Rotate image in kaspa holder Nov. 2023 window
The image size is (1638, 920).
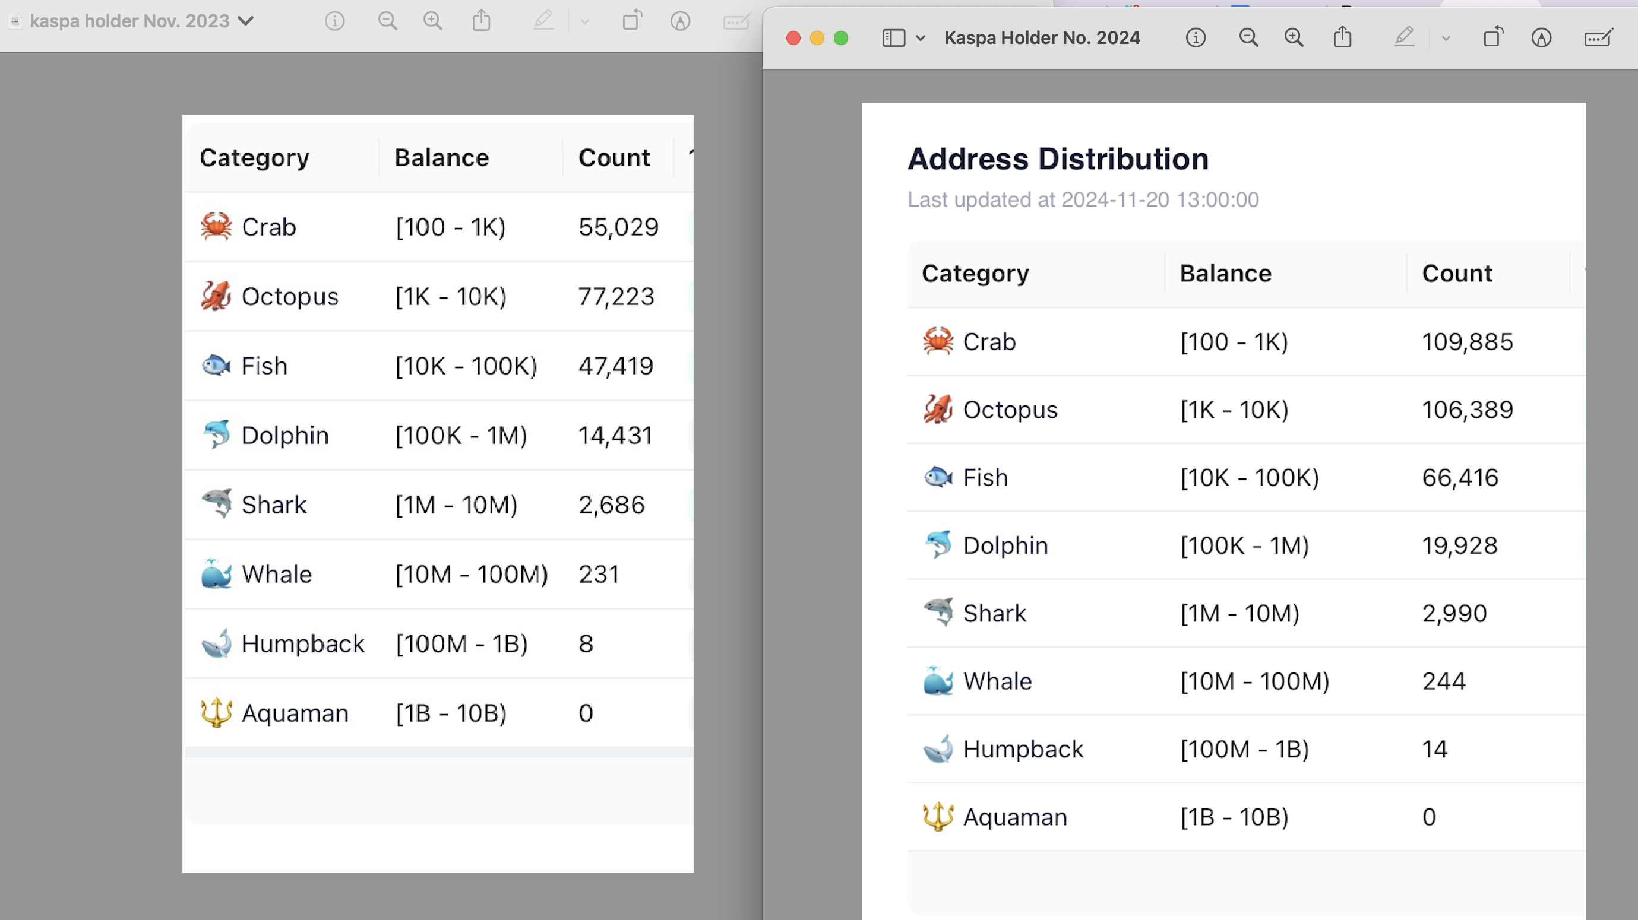[x=632, y=20]
